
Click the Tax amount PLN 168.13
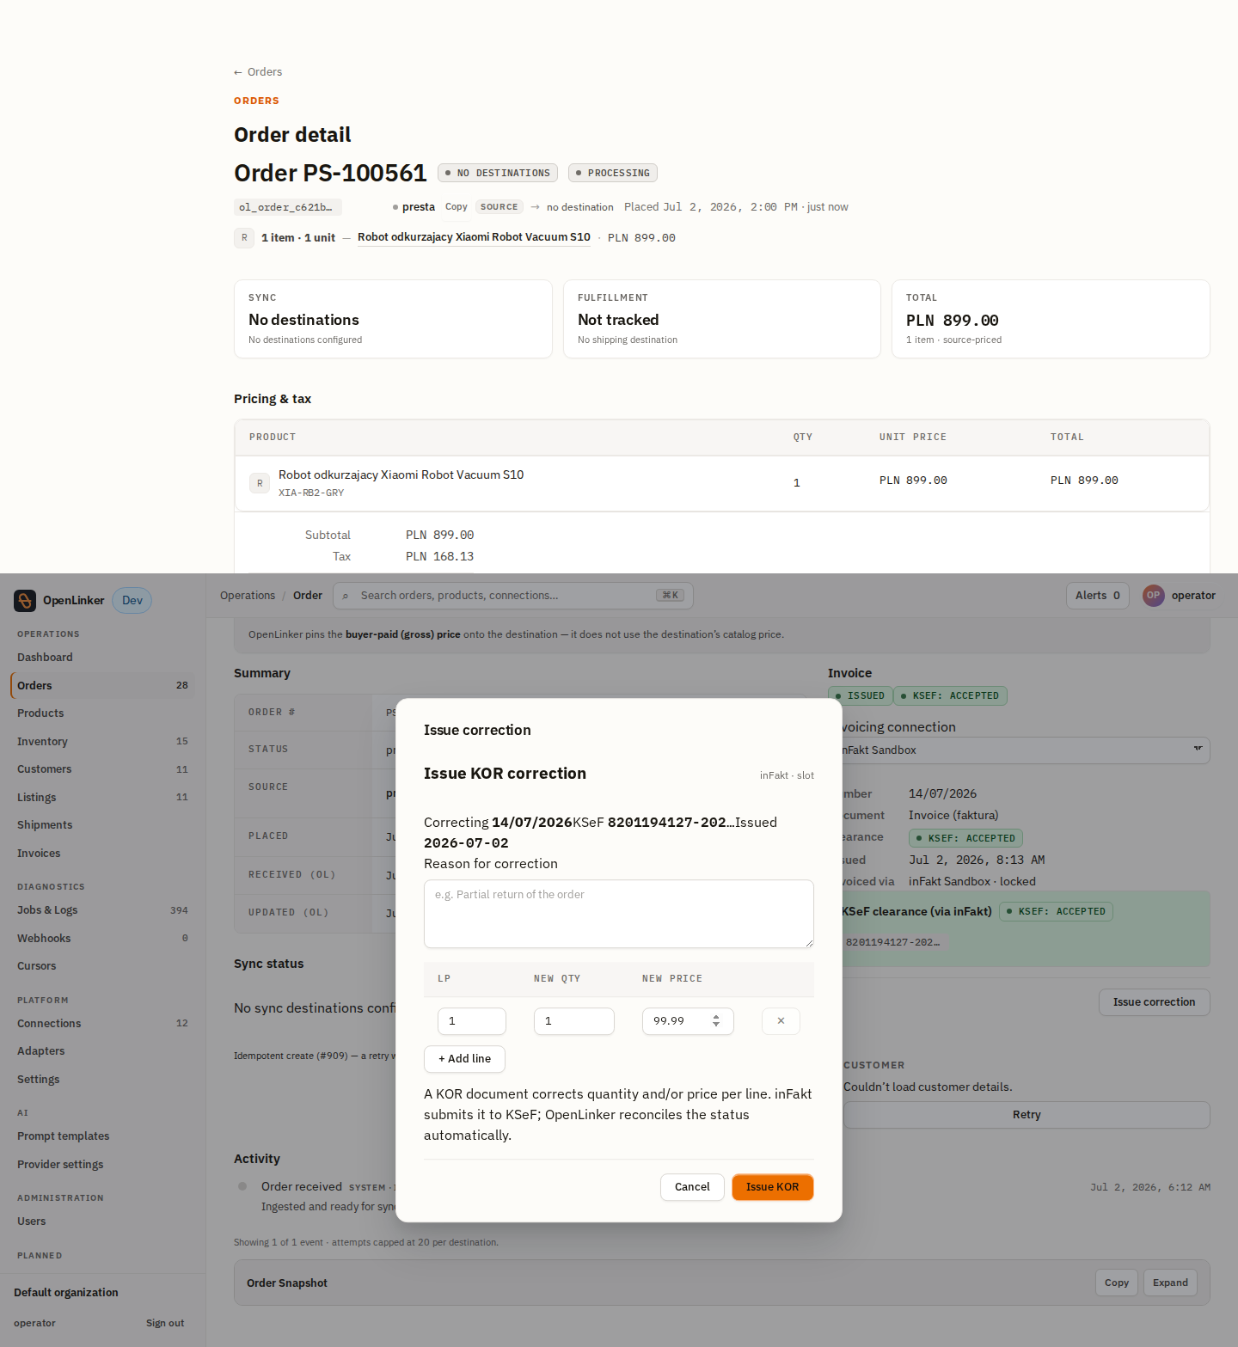click(x=440, y=557)
